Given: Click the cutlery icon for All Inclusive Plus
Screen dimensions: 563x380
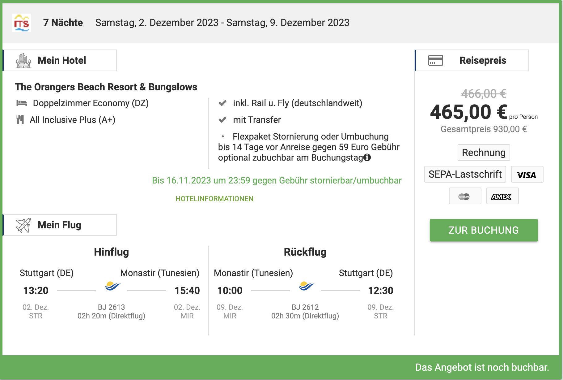Looking at the screenshot, I should point(20,120).
